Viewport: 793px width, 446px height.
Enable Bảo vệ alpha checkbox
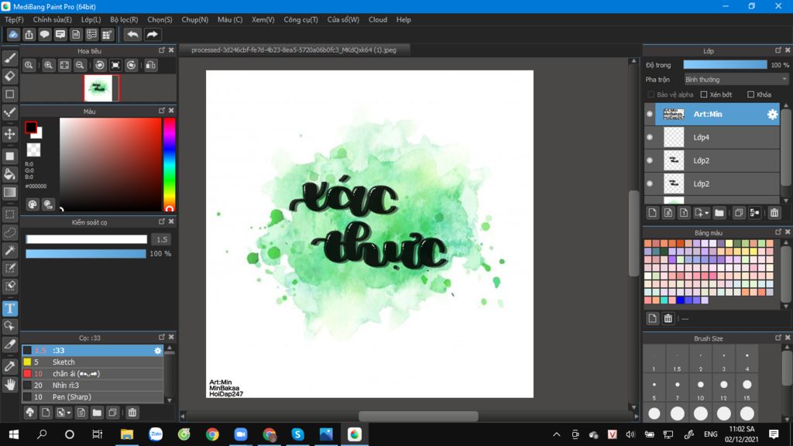pyautogui.click(x=651, y=94)
